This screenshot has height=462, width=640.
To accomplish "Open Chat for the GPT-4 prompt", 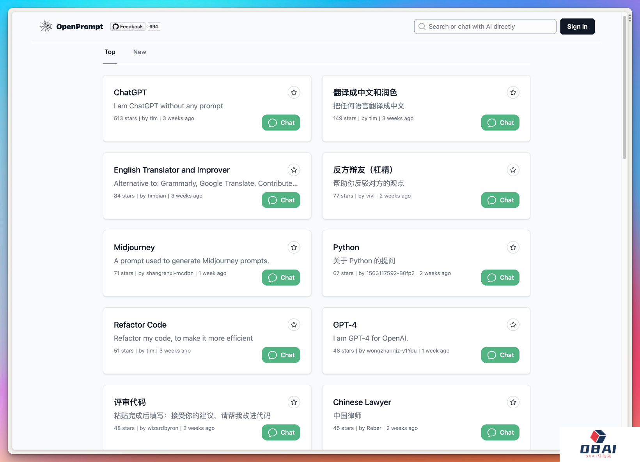I will click(x=500, y=355).
